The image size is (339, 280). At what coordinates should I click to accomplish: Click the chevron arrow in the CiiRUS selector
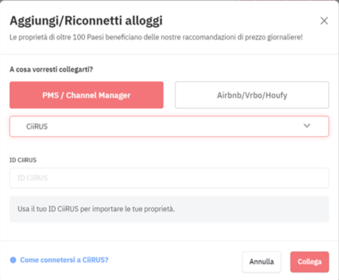click(x=307, y=126)
